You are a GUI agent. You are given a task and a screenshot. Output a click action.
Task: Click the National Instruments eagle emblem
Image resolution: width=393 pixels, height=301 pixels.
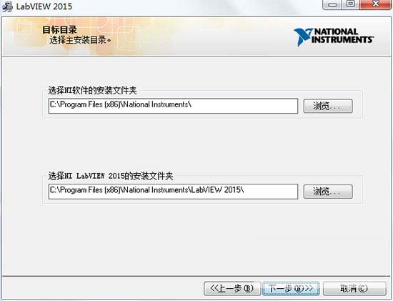point(303,37)
